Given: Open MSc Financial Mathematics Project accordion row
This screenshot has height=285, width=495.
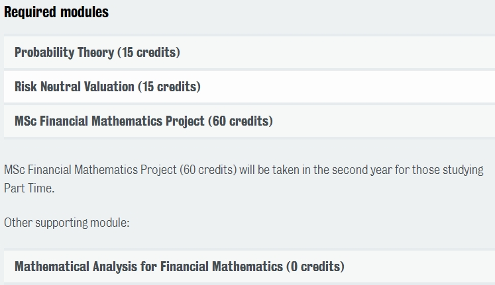Looking at the screenshot, I should click(x=249, y=121).
